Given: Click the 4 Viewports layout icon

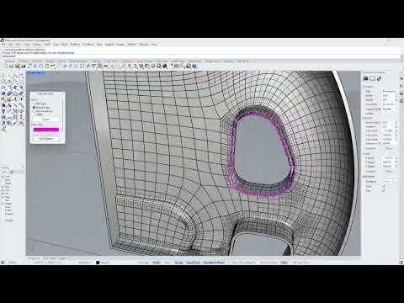Looking at the screenshot, I should 99,66.
